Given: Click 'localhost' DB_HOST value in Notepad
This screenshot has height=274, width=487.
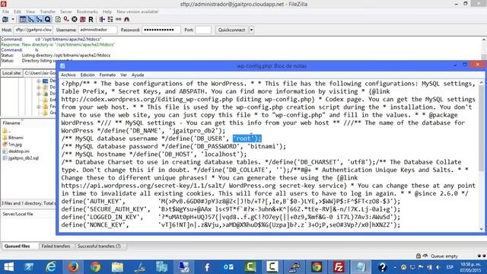Looking at the screenshot, I should pos(220,154).
